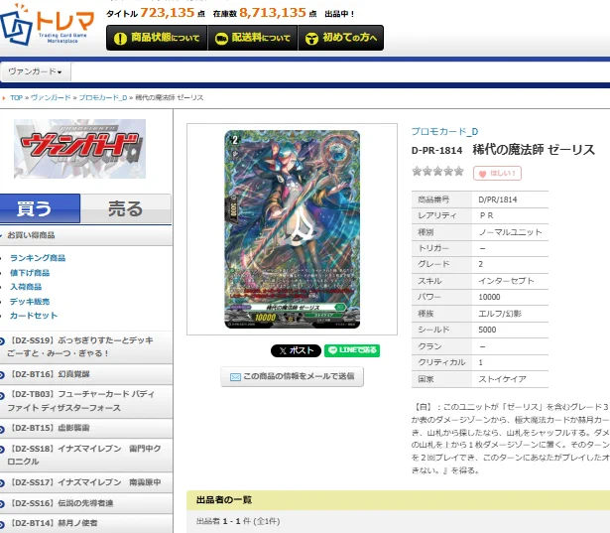Open the DZ-BT14 赫月ノ使者 set

86,523
